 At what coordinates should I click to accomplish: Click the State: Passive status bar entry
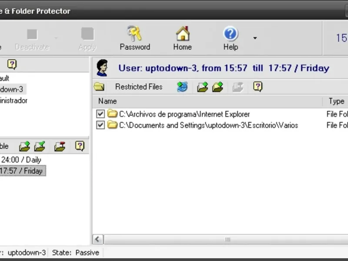pos(76,253)
